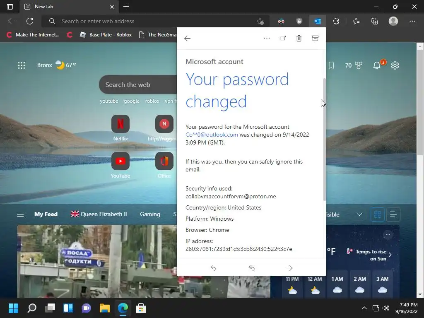Screen dimensions: 424x318
Task: Open the Windows Start menu
Action: [13, 308]
